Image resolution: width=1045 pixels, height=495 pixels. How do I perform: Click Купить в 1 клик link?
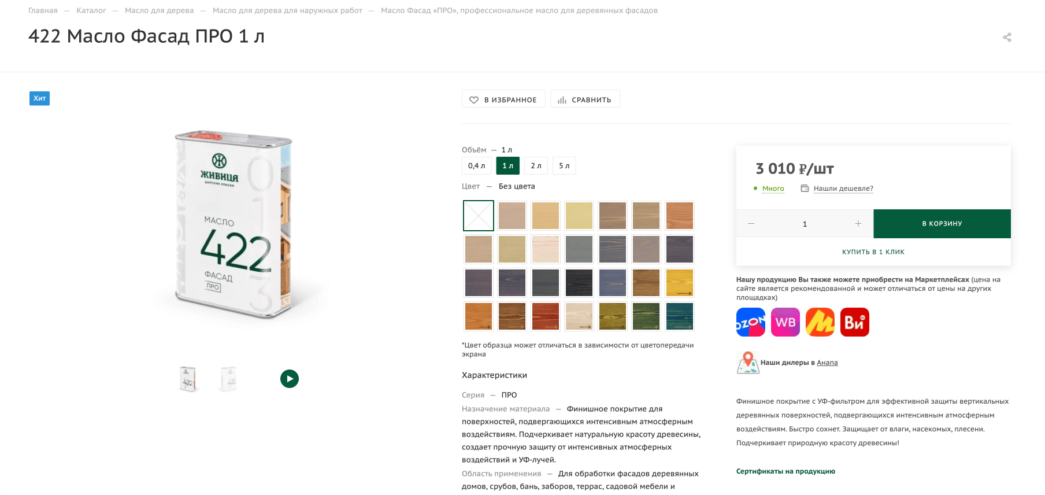point(873,252)
